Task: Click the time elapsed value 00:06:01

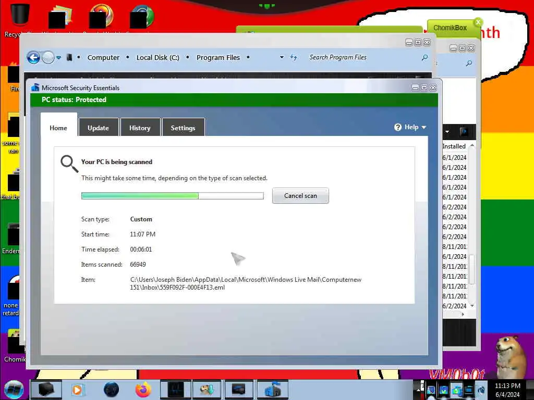Action: (x=141, y=249)
